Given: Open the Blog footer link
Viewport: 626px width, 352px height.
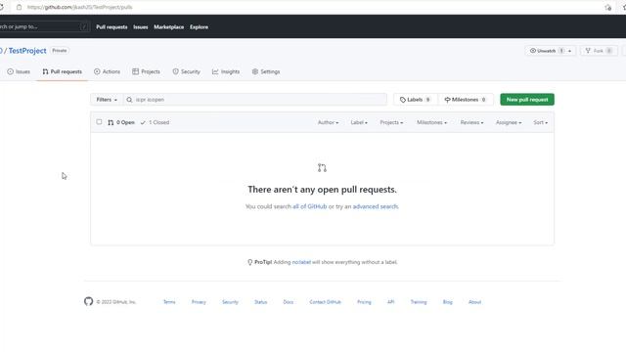Looking at the screenshot, I should coord(448,302).
